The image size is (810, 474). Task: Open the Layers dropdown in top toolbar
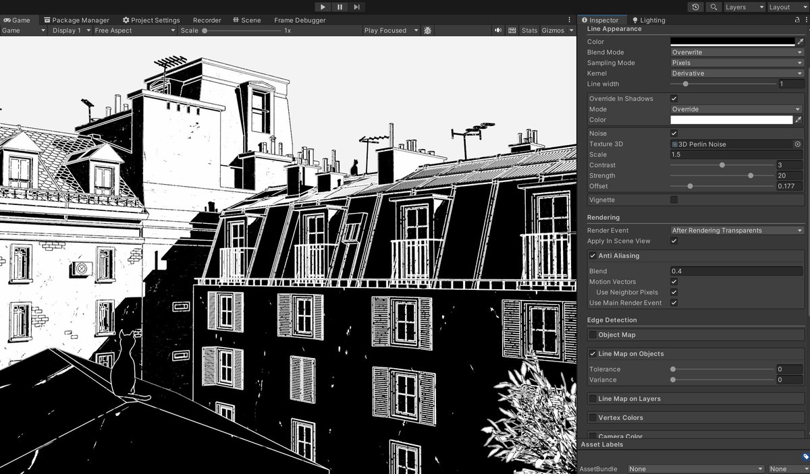pos(745,7)
